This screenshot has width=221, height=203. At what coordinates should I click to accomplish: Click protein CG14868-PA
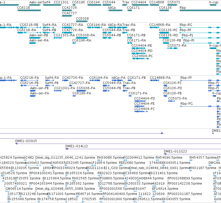click(x=160, y=78)
